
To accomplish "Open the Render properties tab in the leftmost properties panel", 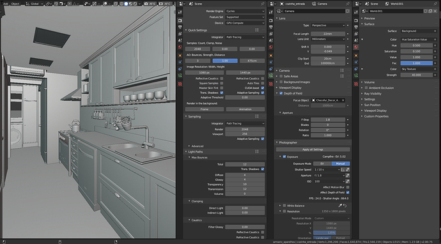I will tap(180, 20).
